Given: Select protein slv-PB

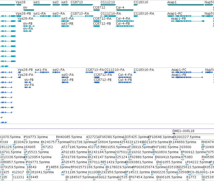Looking at the screenshot, I should [29, 80].
